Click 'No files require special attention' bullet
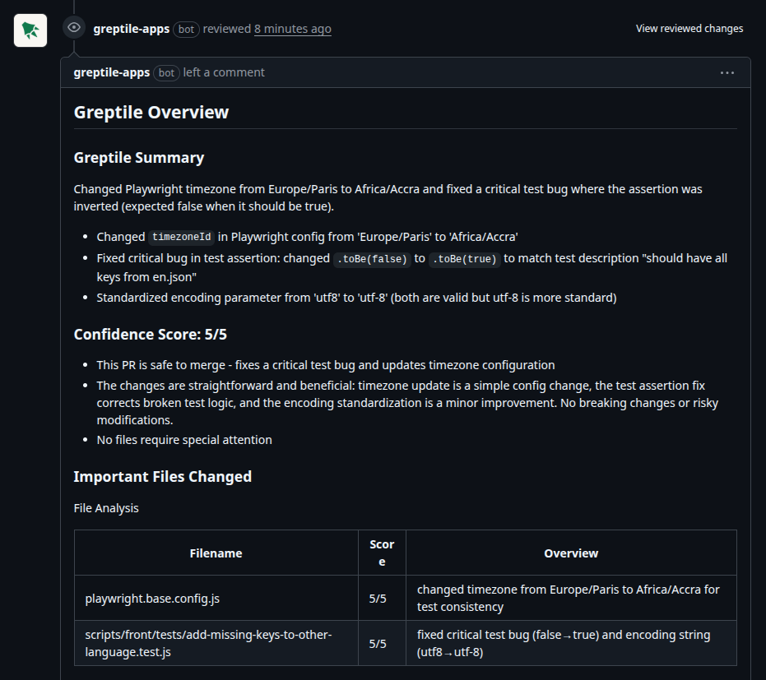The width and height of the screenshot is (766, 680). [x=184, y=440]
